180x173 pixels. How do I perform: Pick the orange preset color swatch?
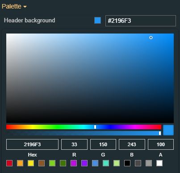(20, 163)
